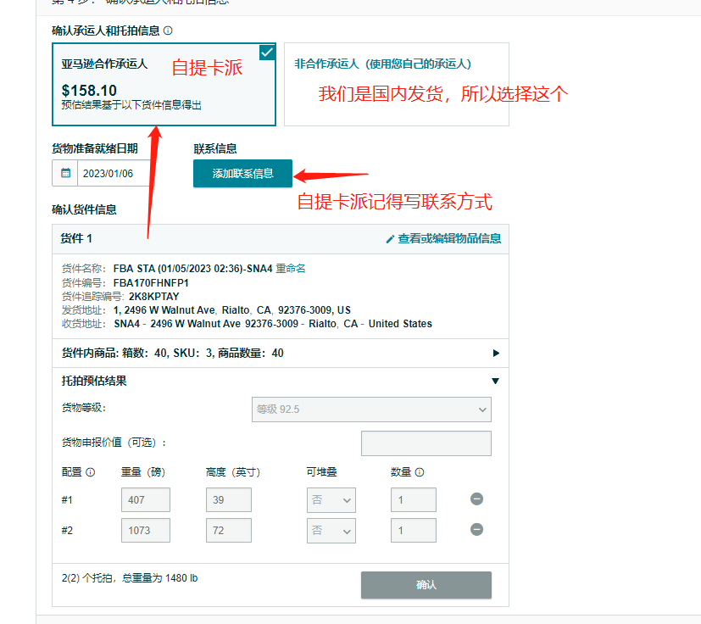Screen dimensions: 701x624
Task: Click the 确认 button
Action: click(x=426, y=585)
